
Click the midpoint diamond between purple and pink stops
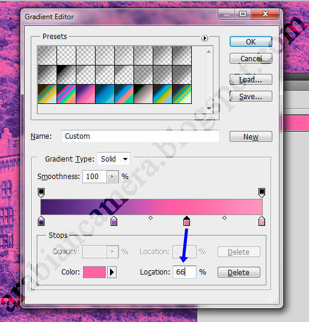coord(150,217)
